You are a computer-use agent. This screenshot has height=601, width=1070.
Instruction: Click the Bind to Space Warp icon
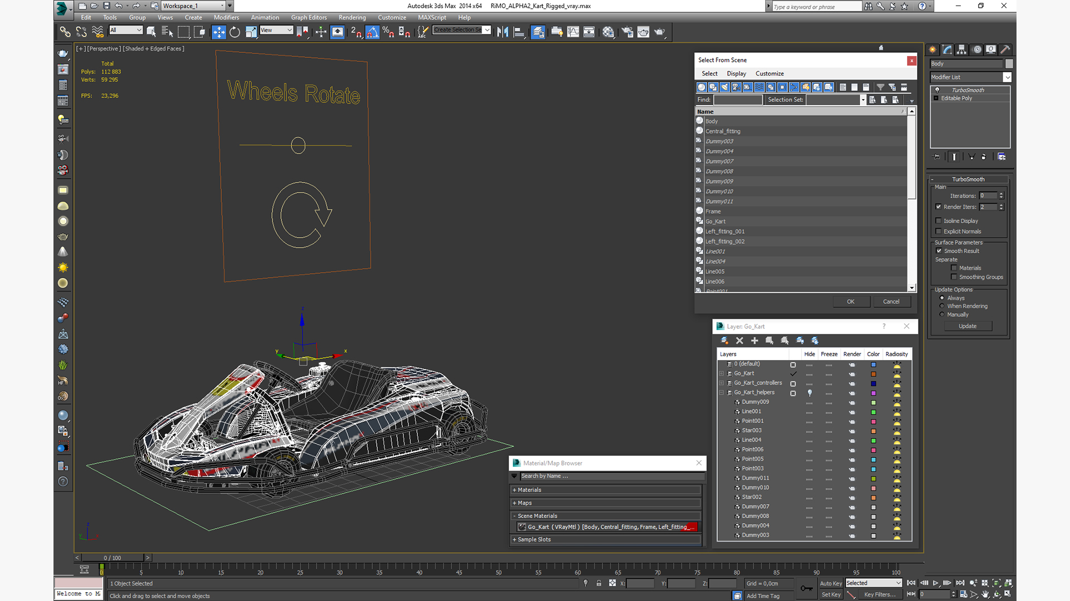(x=98, y=32)
